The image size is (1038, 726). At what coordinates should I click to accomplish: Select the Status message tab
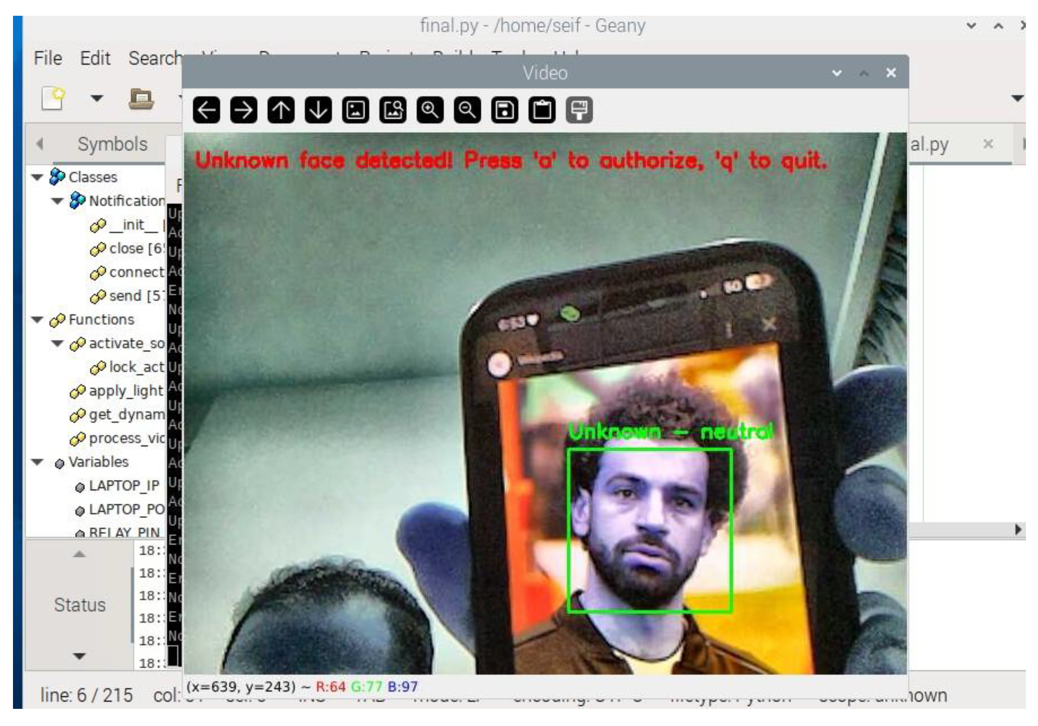80,605
